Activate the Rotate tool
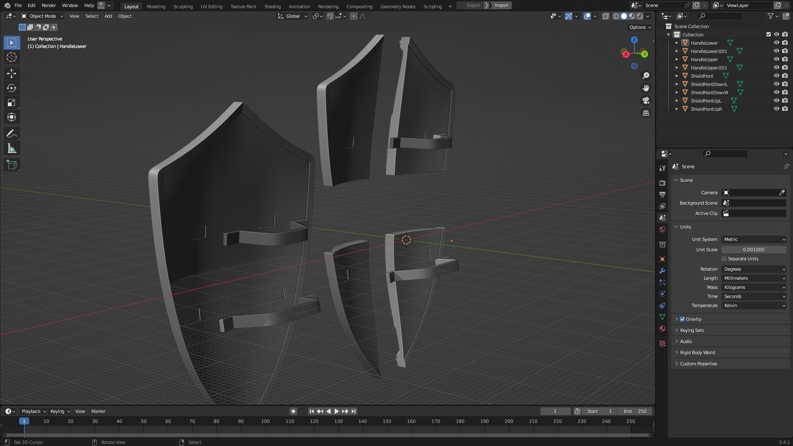The width and height of the screenshot is (793, 446). [x=12, y=88]
